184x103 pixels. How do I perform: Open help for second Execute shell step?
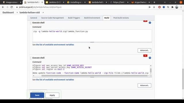click(x=150, y=58)
